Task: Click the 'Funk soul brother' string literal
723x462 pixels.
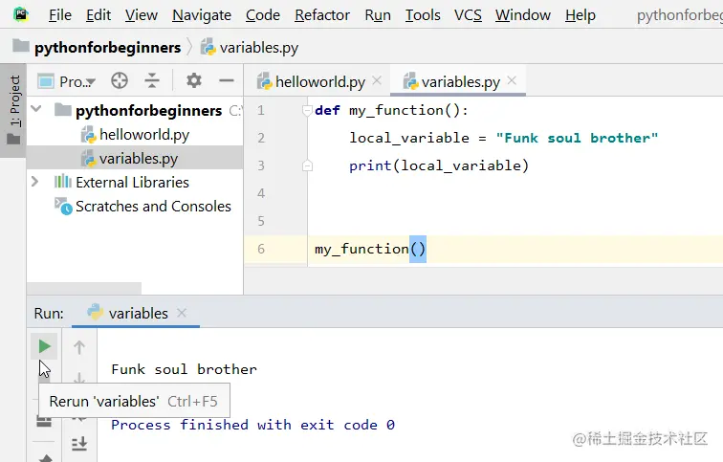Action: click(x=578, y=138)
